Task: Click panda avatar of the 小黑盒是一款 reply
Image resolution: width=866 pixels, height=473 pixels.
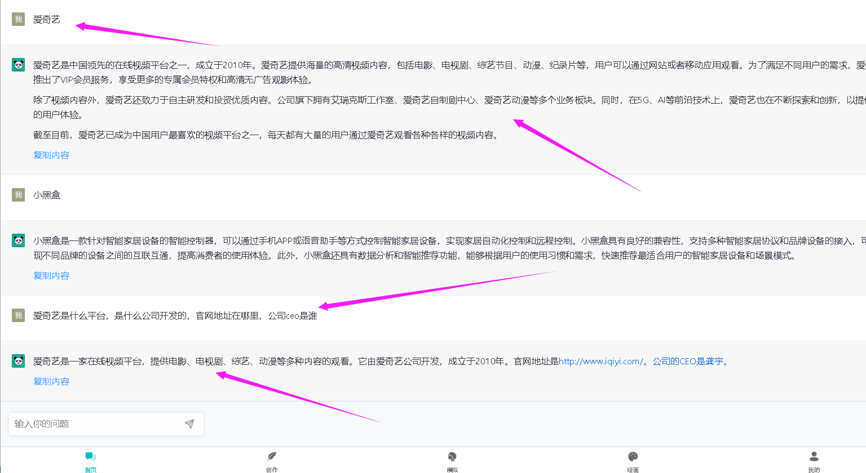Action: click(x=19, y=240)
